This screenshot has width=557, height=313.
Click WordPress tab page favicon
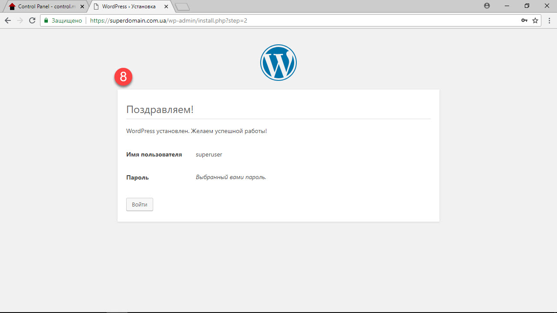(x=96, y=7)
